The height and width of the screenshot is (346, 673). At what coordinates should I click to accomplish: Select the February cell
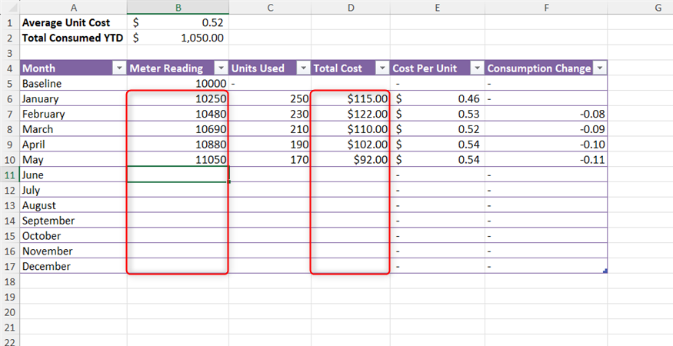point(73,114)
